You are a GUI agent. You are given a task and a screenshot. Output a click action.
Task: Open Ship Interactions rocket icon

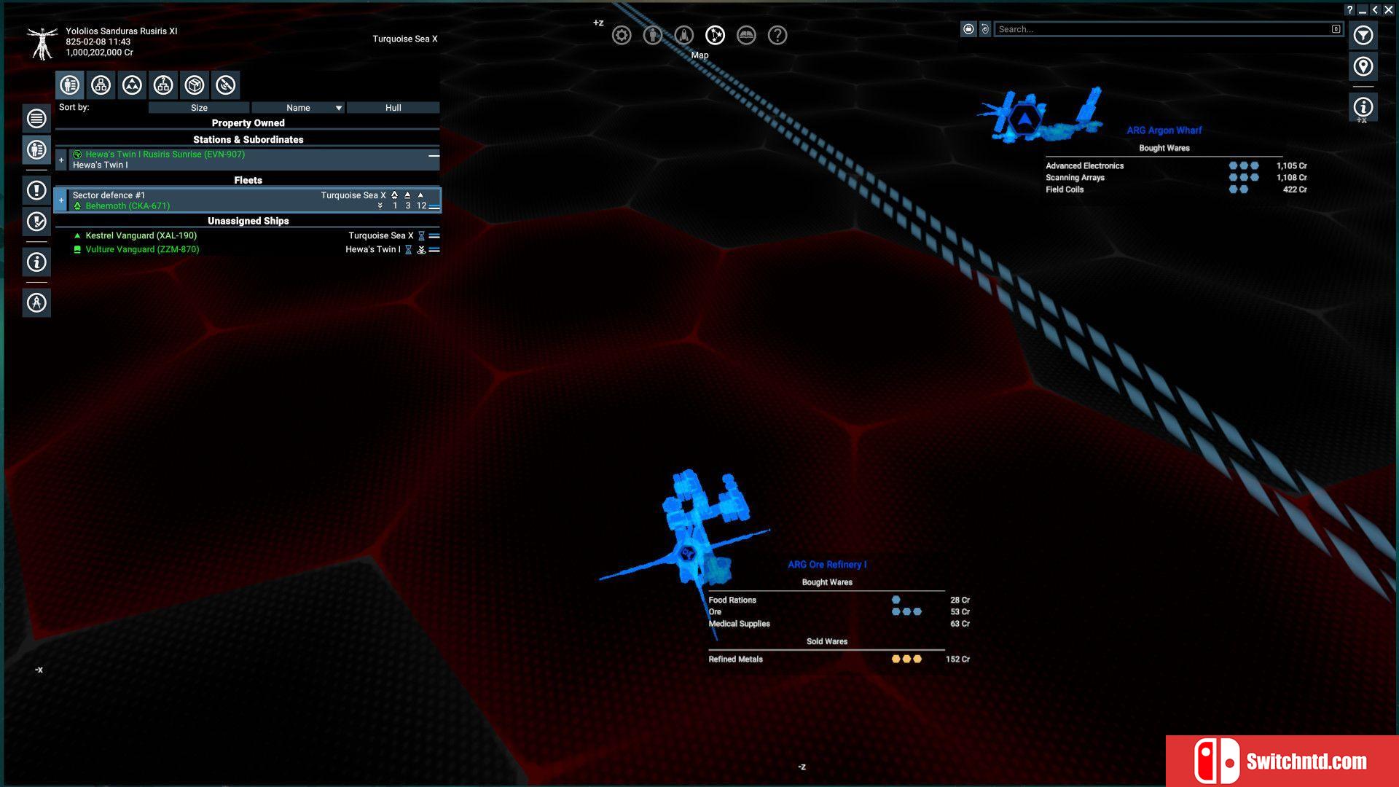click(x=684, y=35)
